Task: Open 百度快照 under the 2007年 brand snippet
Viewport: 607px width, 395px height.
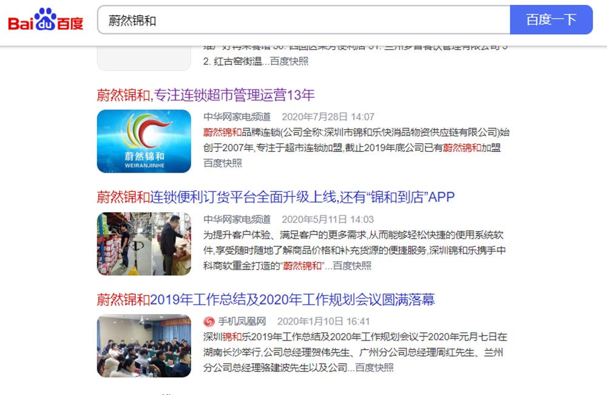Action: click(223, 163)
